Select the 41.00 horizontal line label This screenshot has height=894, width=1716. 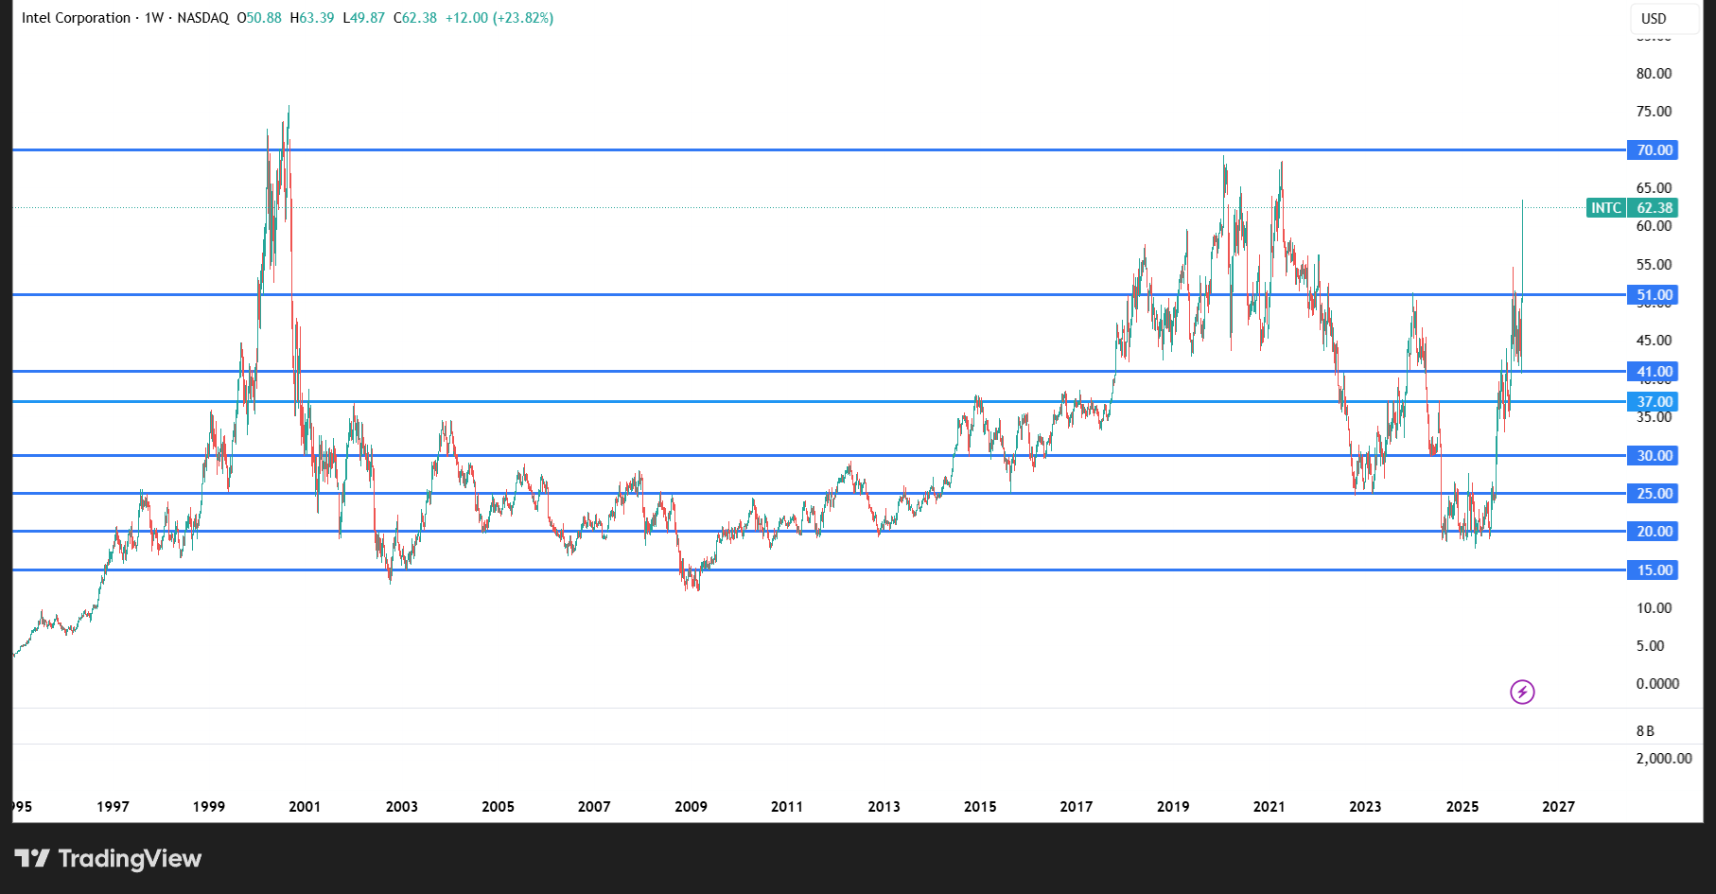coord(1653,372)
